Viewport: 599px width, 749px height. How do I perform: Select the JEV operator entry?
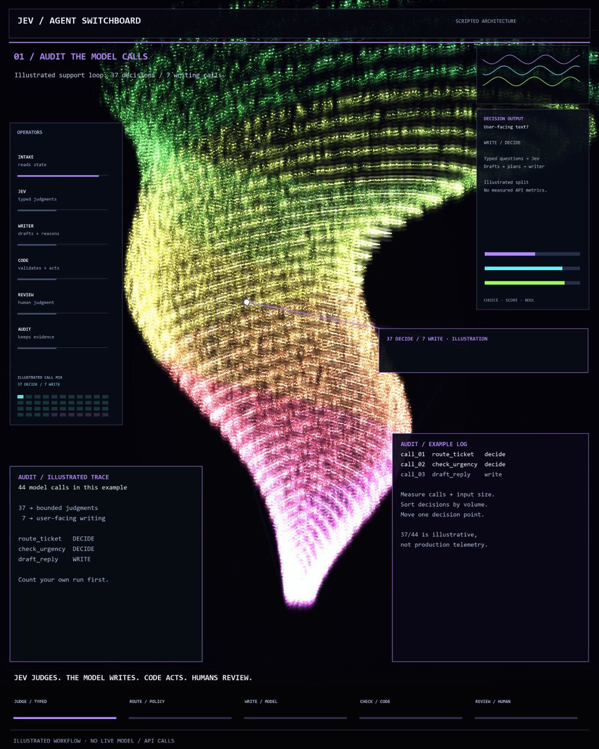pos(62,201)
